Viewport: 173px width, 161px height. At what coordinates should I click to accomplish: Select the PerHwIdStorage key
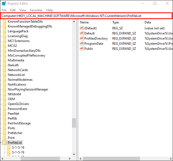coord(19,123)
